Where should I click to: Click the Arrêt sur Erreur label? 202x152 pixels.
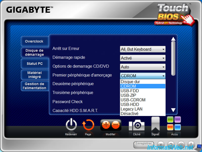pos(66,49)
